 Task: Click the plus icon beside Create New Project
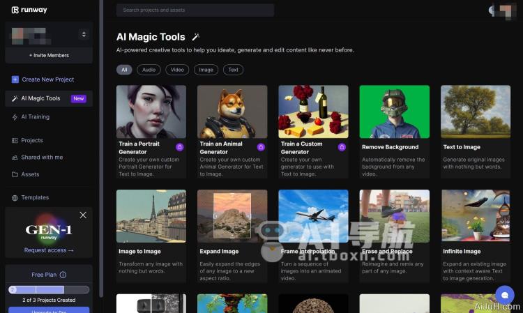coord(15,79)
